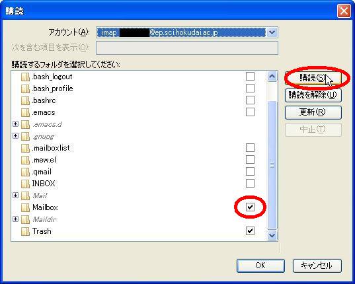Click the 更新(R) refresh button
The width and height of the screenshot is (355, 284).
[x=313, y=112]
